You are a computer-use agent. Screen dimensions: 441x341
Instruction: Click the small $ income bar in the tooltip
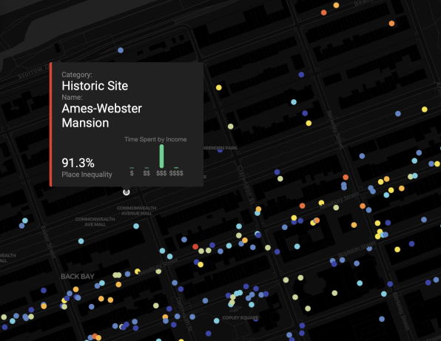coord(132,168)
